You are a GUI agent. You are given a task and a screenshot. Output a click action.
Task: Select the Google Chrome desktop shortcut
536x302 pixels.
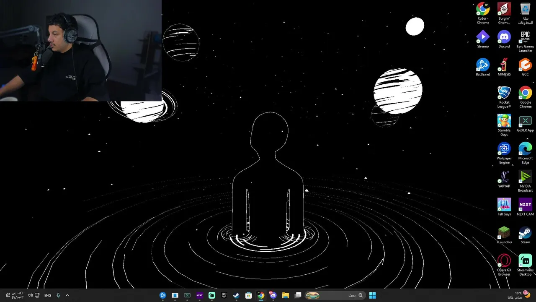525,97
